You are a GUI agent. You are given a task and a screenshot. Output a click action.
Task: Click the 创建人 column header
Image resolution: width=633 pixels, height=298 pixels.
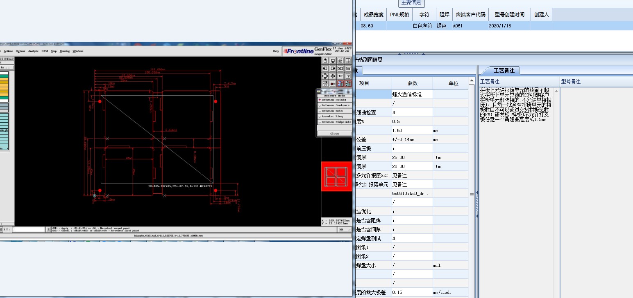coord(542,15)
